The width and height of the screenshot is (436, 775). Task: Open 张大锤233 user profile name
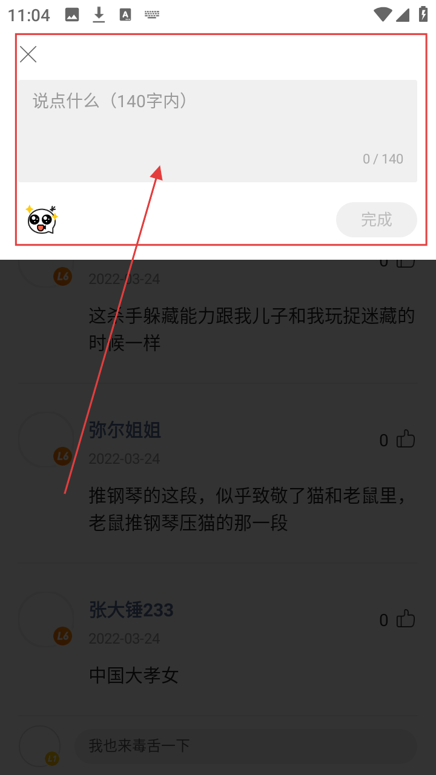pyautogui.click(x=131, y=610)
